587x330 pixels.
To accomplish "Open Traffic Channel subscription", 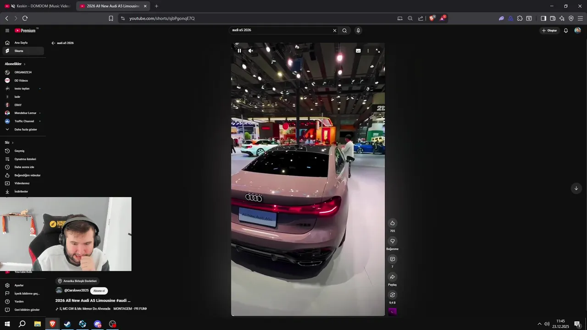I will tap(22, 121).
